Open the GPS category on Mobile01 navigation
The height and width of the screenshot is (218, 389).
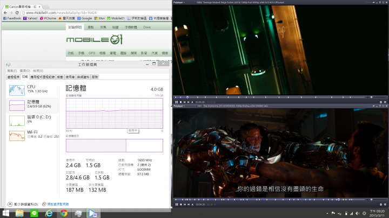coord(92,53)
